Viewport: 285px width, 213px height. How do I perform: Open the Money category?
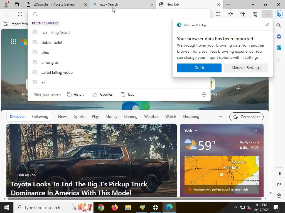[x=111, y=117]
